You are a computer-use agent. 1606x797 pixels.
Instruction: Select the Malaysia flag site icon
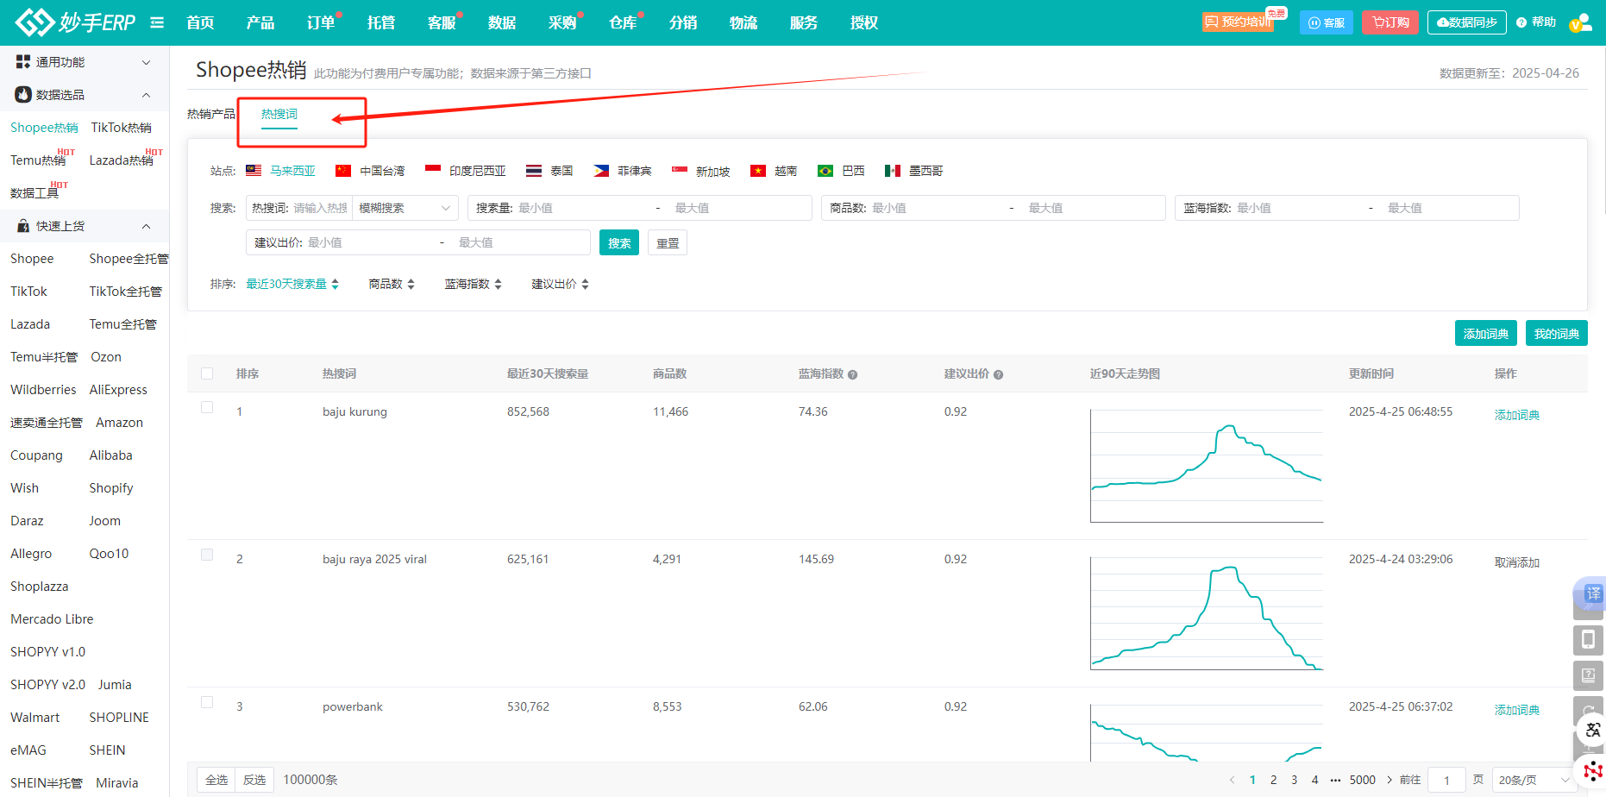tap(254, 171)
